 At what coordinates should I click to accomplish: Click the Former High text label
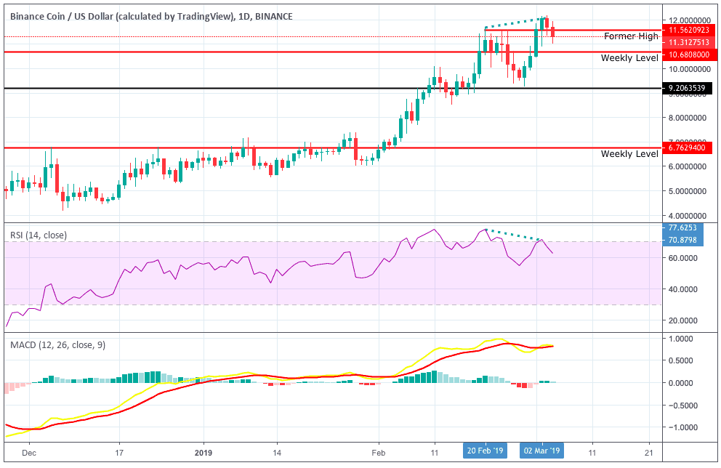click(x=631, y=36)
